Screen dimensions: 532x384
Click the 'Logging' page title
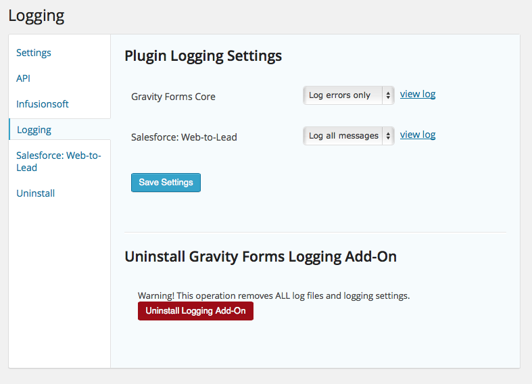(37, 16)
